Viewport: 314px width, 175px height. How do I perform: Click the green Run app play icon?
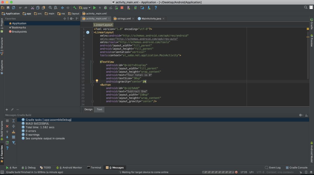[94, 8]
